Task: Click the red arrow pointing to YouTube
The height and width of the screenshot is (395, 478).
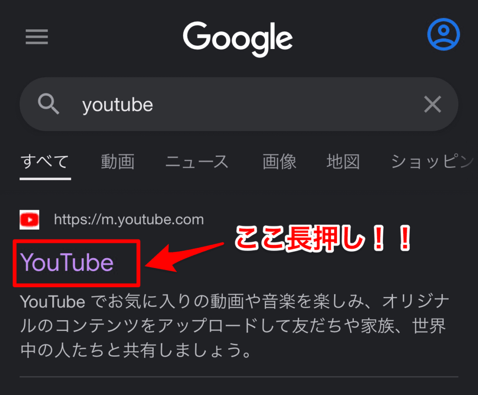Action: tap(184, 257)
